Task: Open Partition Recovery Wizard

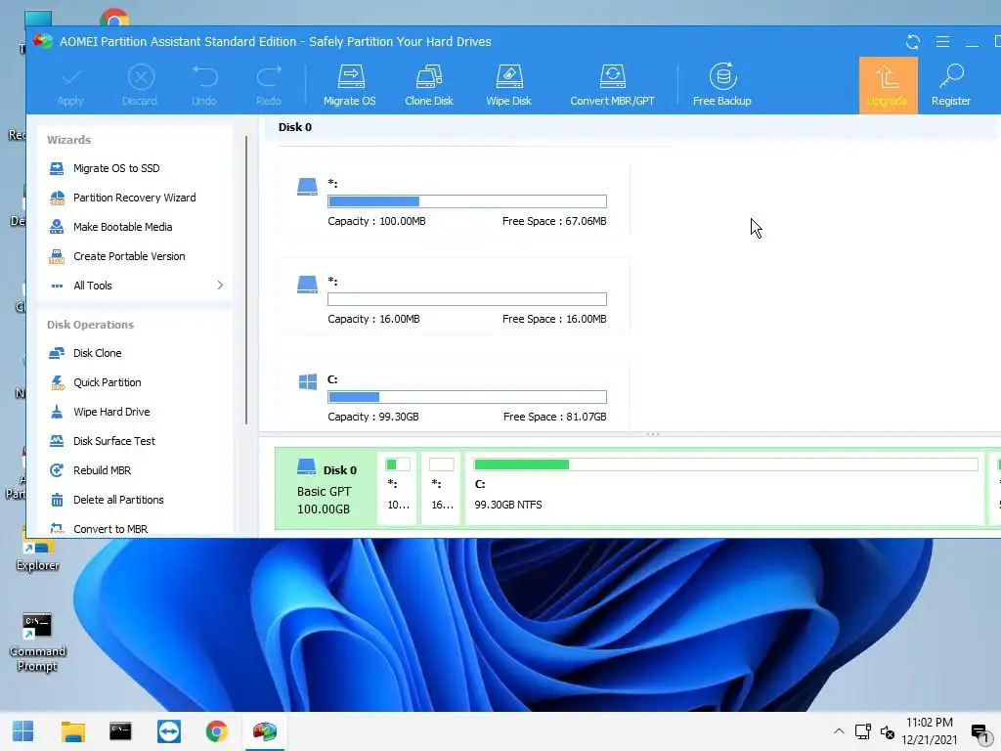Action: (x=135, y=198)
